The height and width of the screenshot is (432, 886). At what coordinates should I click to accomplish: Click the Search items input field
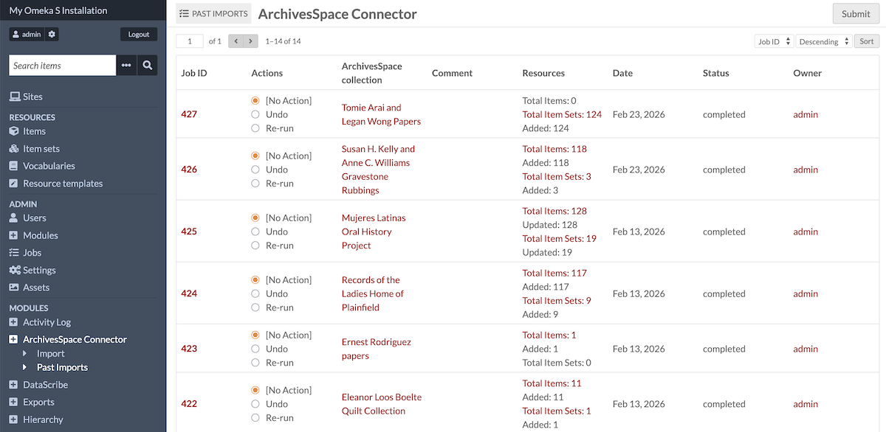pyautogui.click(x=63, y=66)
